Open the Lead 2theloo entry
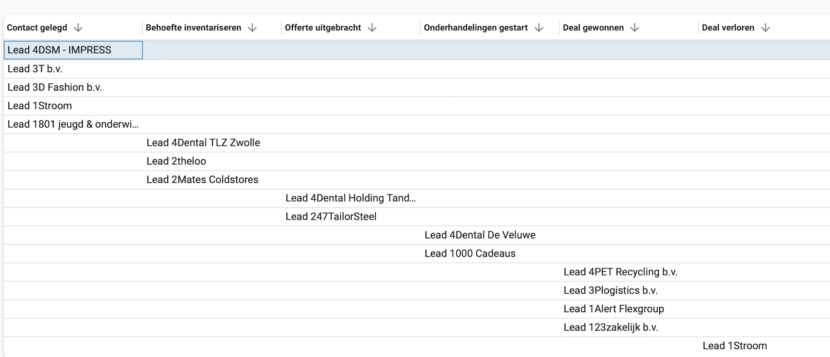 [176, 161]
